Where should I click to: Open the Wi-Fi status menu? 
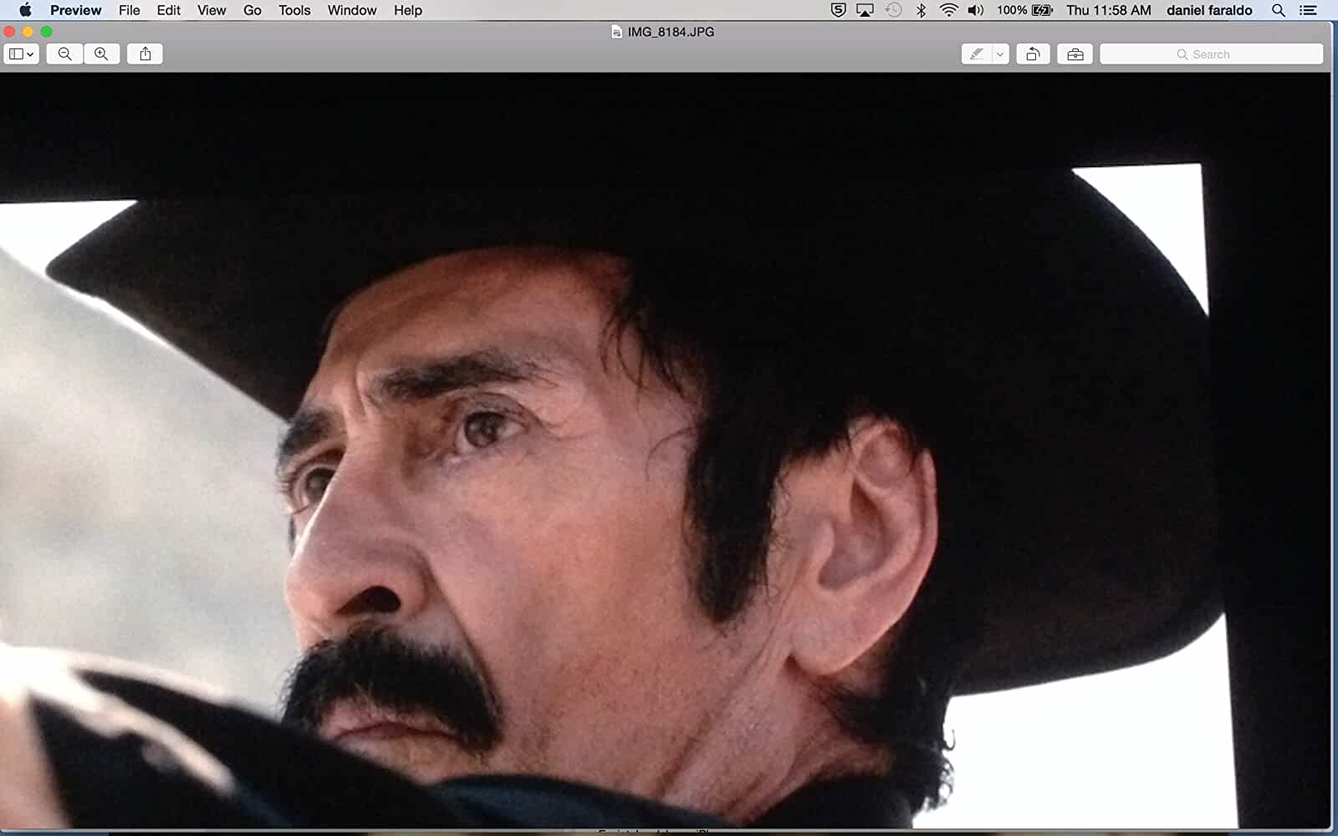coord(948,11)
